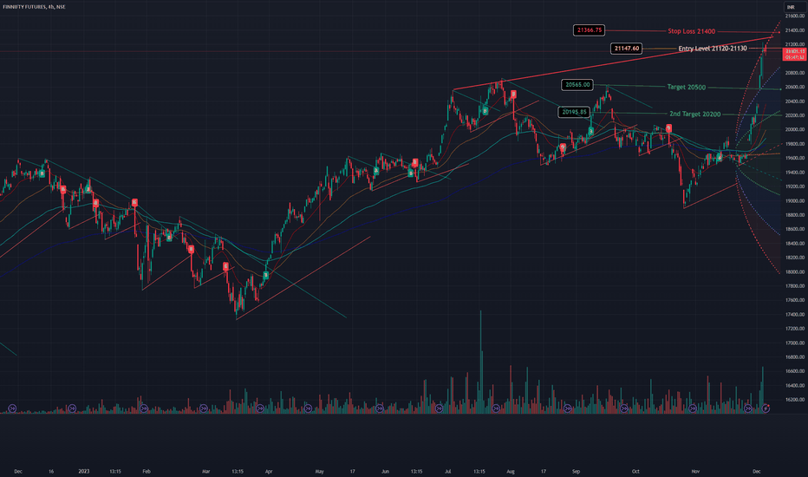The height and width of the screenshot is (477, 808).
Task: Click the red current price label on axis
Action: click(795, 55)
